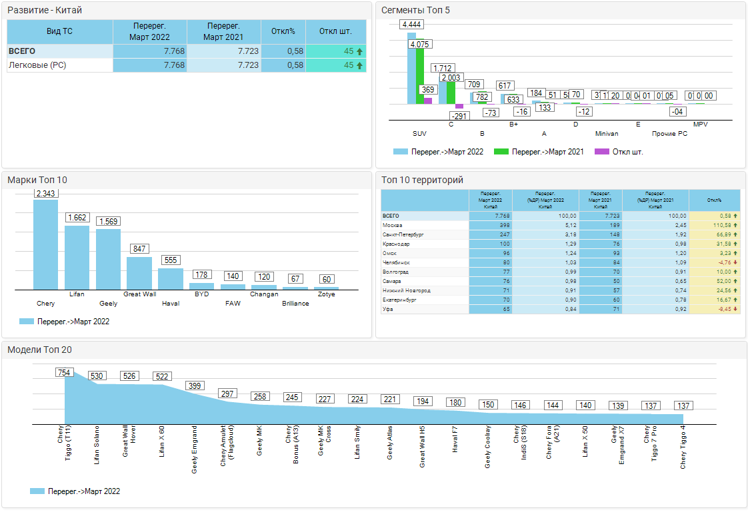Sort by the Вид ТС column header
Image resolution: width=748 pixels, height=528 pixels.
click(x=60, y=31)
